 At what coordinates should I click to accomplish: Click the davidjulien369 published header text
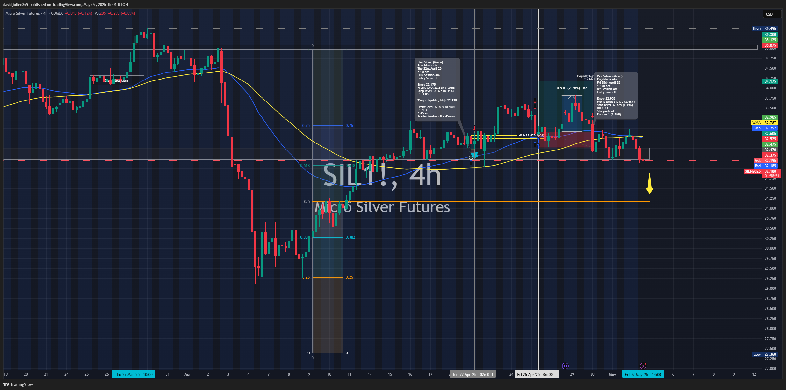(66, 4)
